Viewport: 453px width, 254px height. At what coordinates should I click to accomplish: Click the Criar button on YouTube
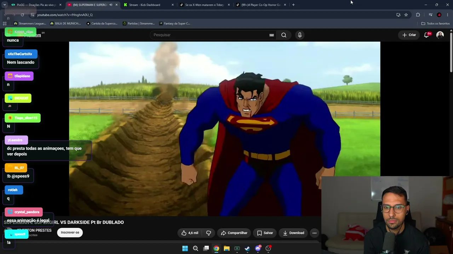coord(409,35)
